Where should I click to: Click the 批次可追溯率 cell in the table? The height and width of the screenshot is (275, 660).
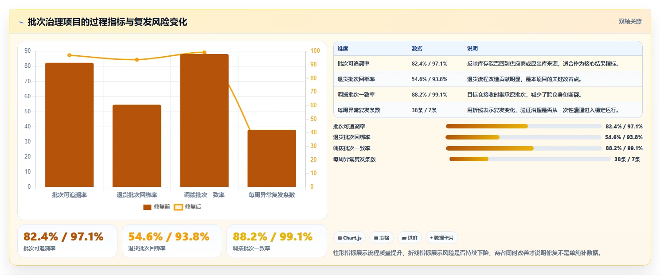(x=354, y=64)
